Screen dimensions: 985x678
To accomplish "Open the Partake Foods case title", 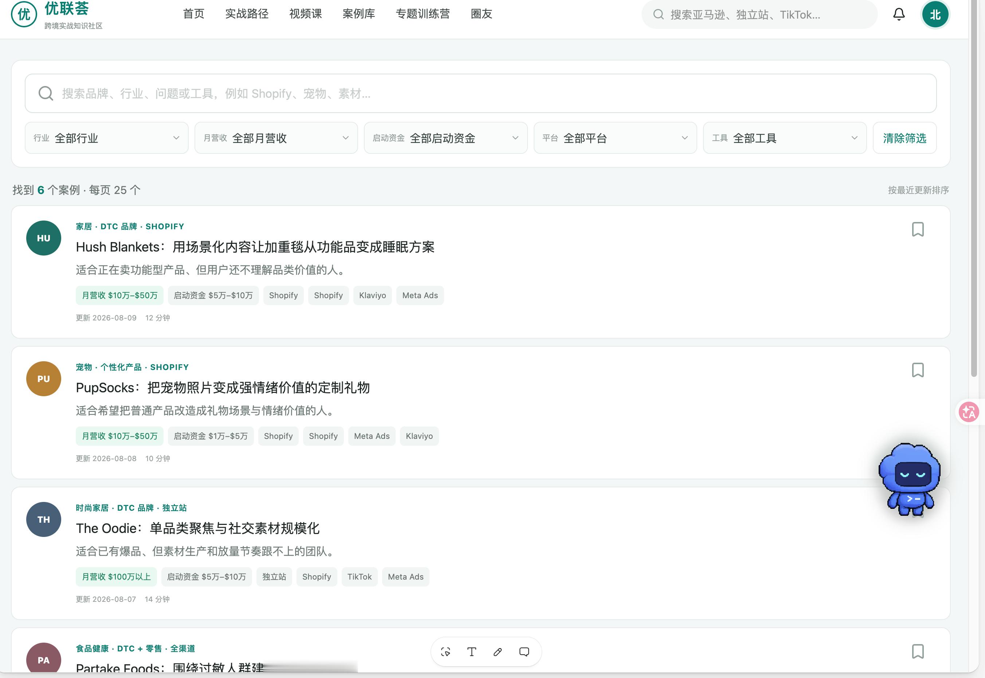I will 170,668.
